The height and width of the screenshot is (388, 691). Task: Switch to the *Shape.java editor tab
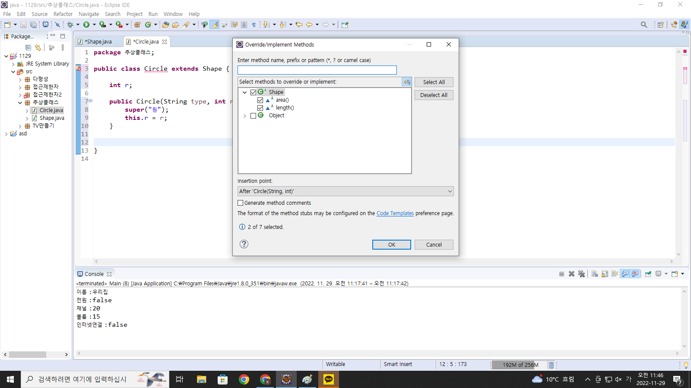click(98, 42)
